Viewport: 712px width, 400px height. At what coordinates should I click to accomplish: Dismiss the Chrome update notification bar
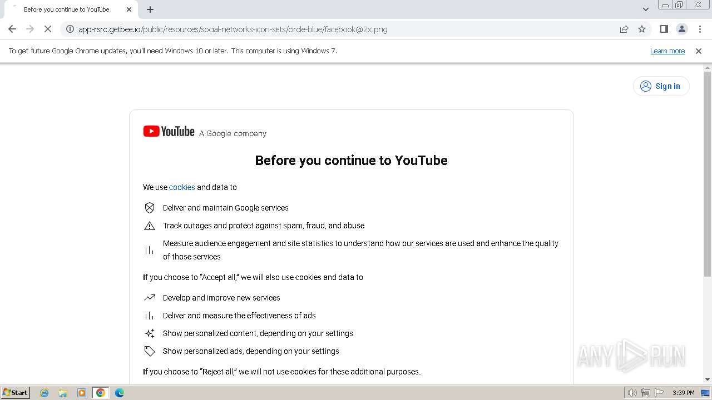(x=699, y=51)
